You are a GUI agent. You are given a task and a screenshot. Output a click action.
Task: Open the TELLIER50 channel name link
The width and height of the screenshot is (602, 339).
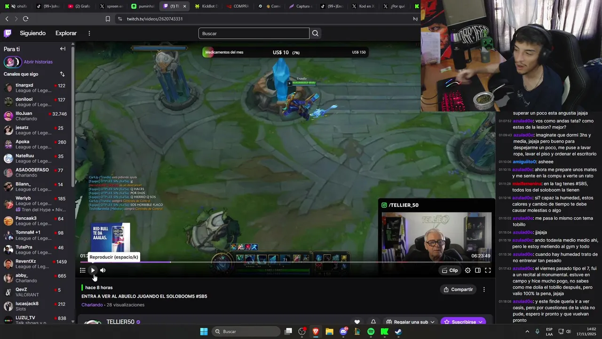point(120,322)
